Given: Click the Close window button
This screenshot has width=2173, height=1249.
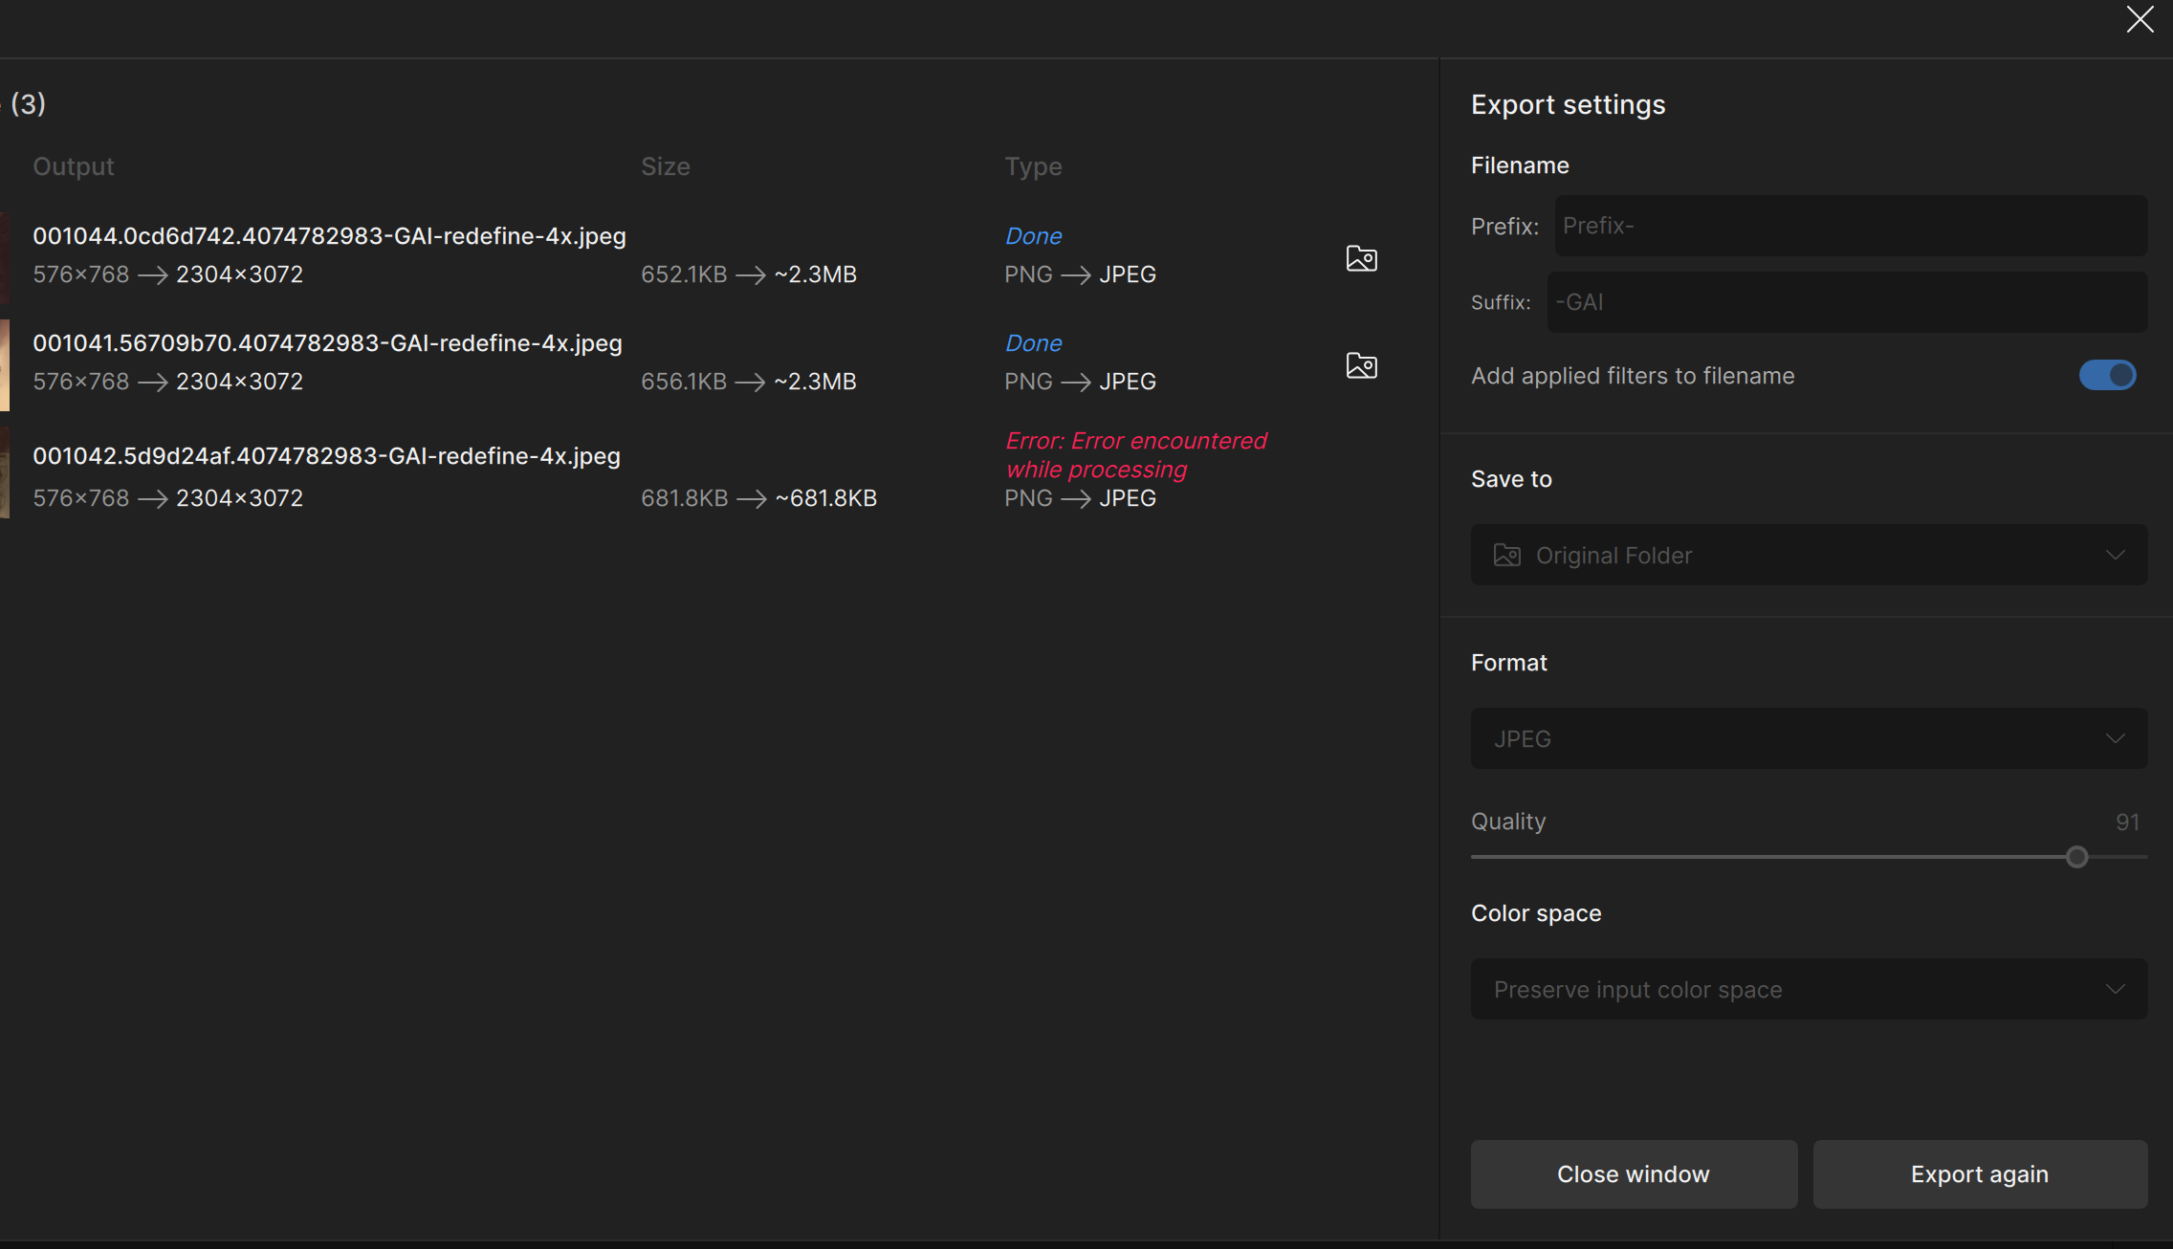Looking at the screenshot, I should [x=1634, y=1173].
